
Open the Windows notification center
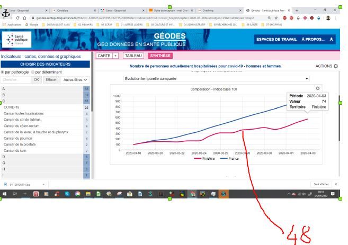333,194
